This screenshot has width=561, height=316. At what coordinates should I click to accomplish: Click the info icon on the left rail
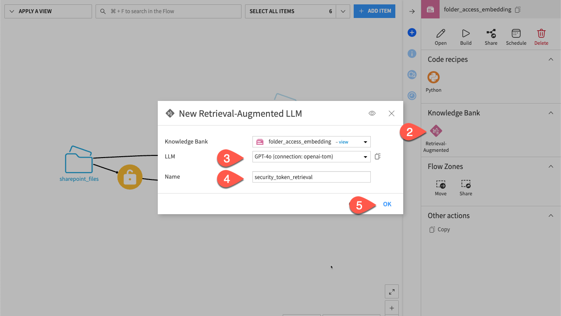tap(412, 54)
